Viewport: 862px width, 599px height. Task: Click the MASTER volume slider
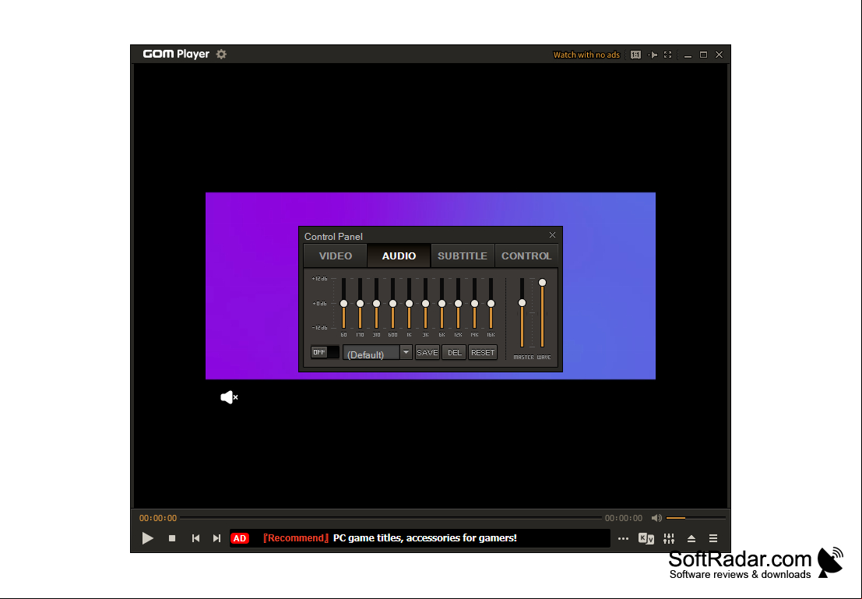pos(522,312)
